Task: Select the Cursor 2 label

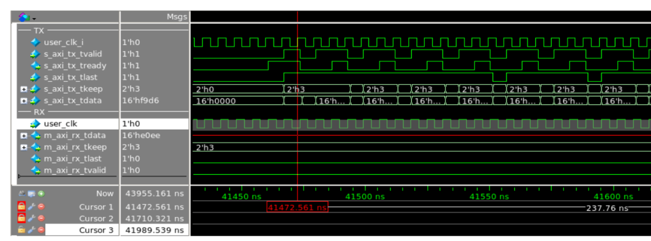Action: point(96,218)
